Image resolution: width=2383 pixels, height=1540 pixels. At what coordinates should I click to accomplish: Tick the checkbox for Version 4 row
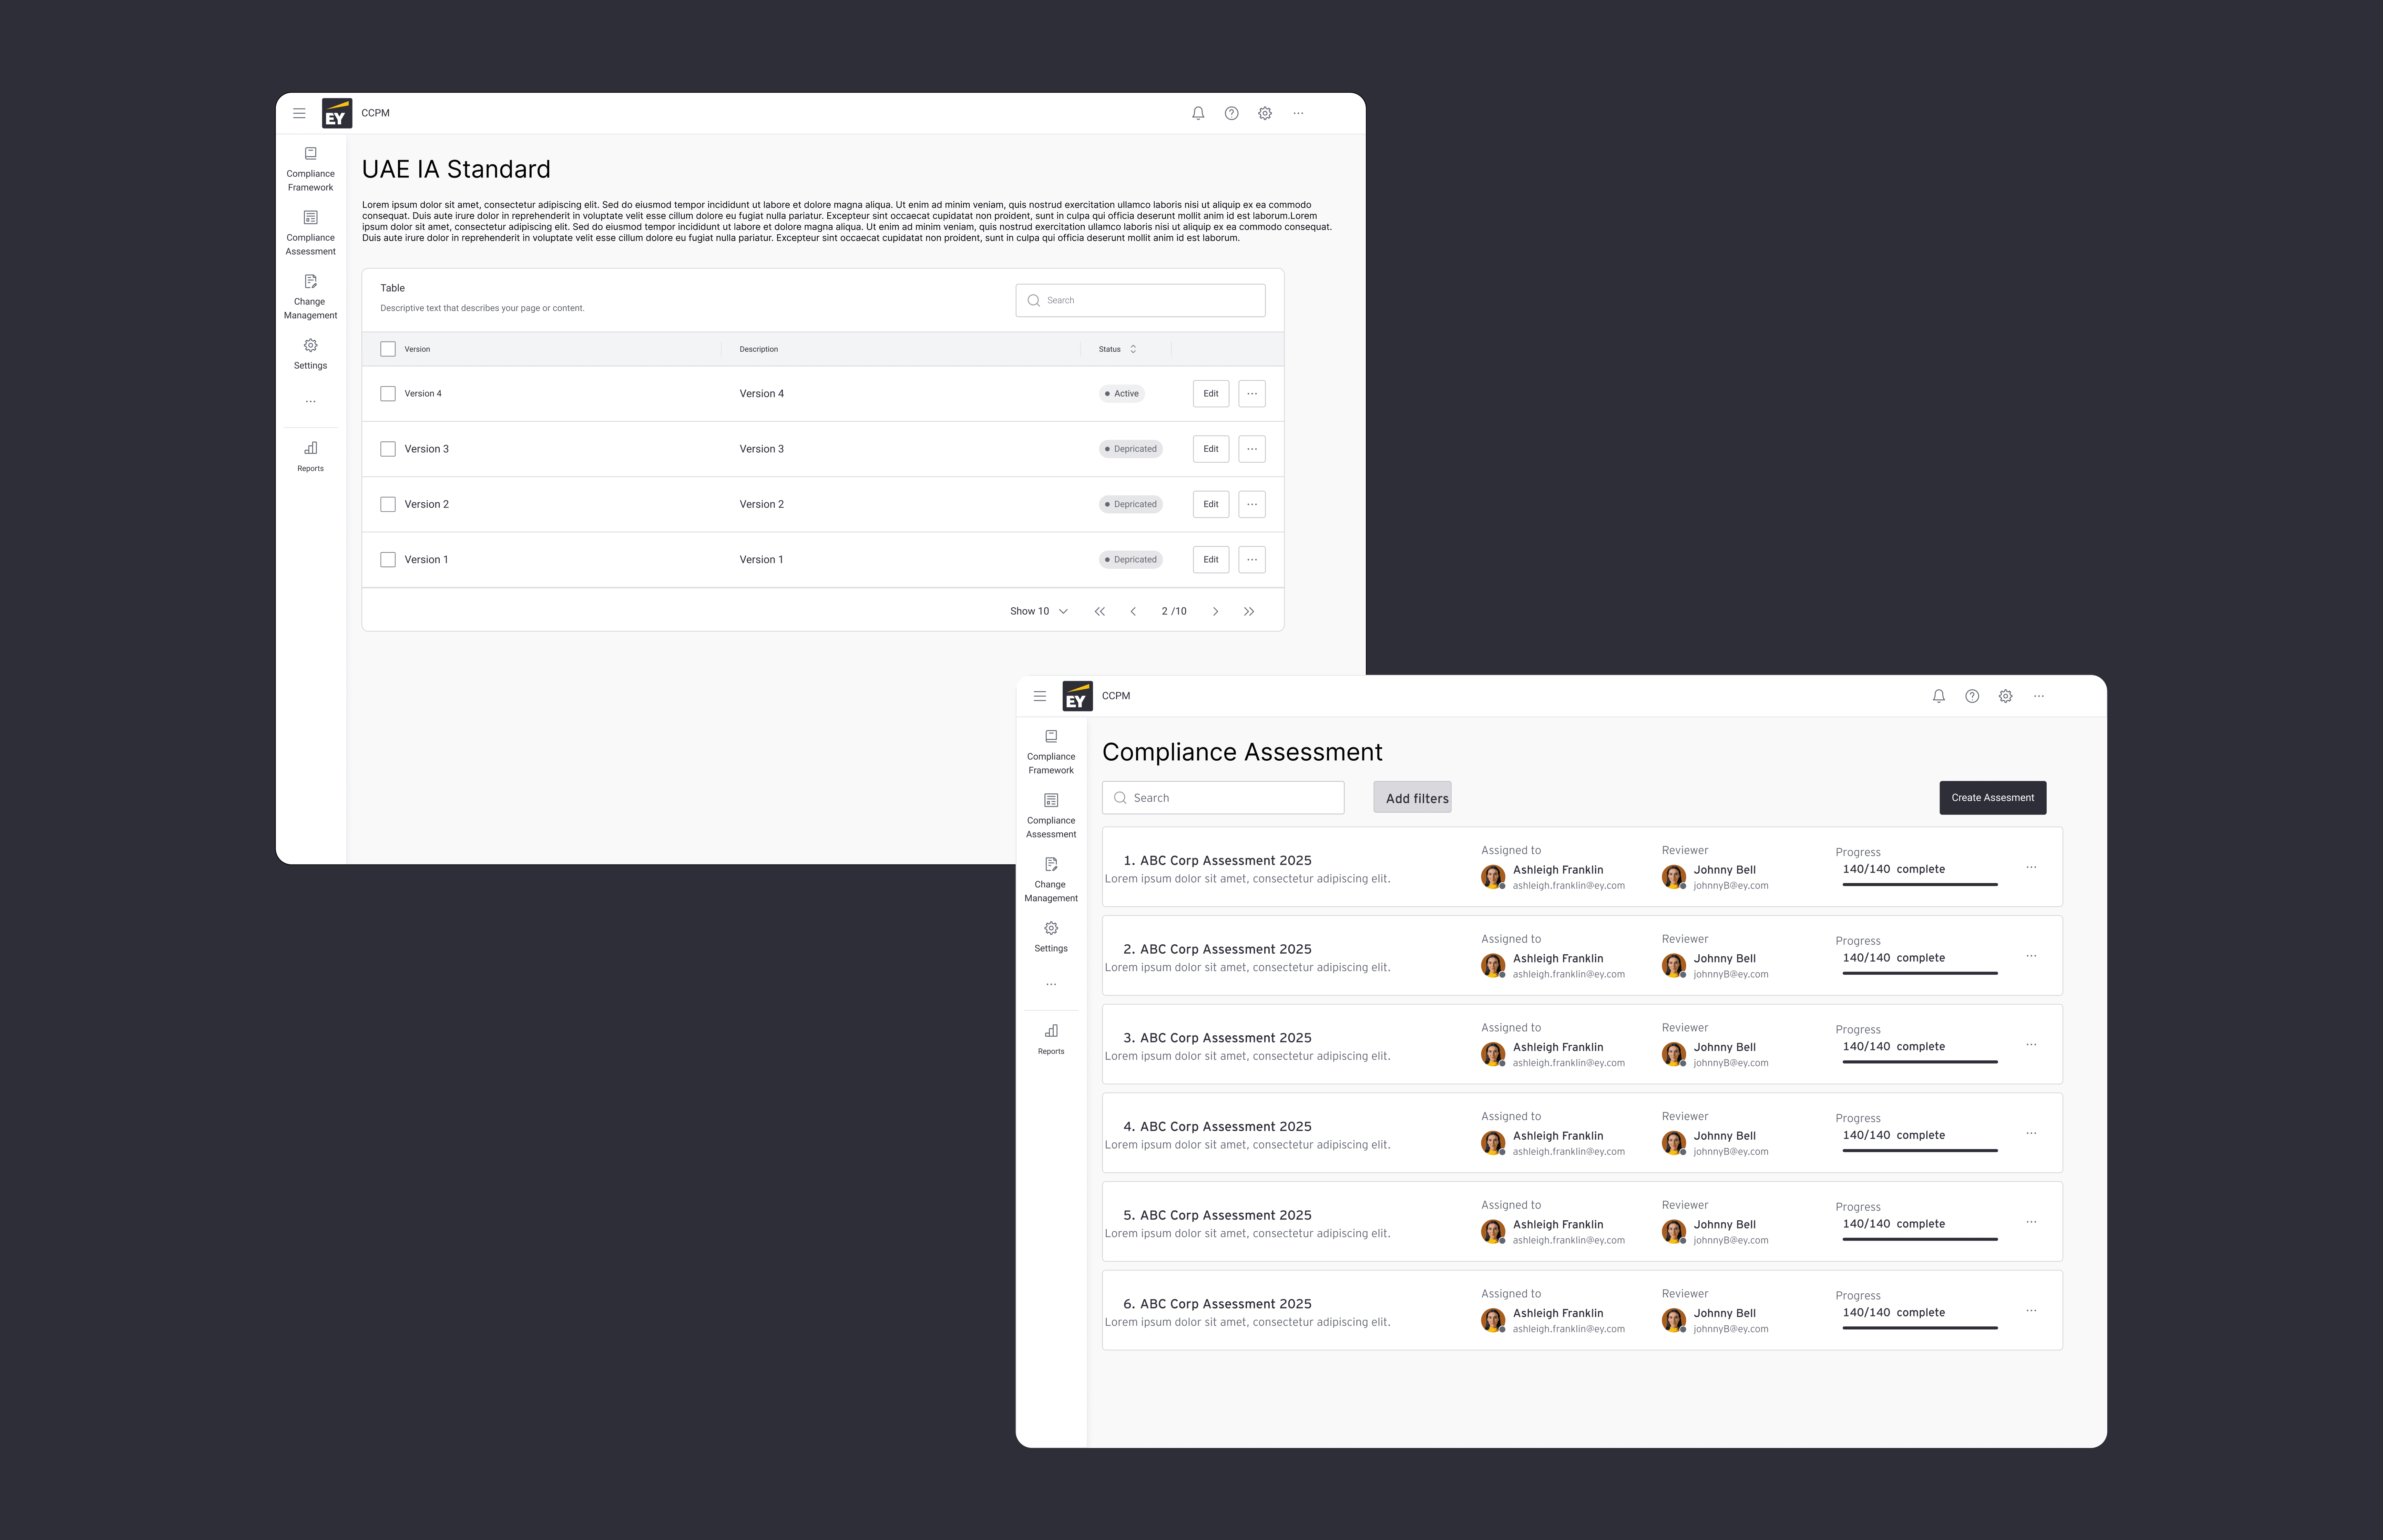coord(388,394)
